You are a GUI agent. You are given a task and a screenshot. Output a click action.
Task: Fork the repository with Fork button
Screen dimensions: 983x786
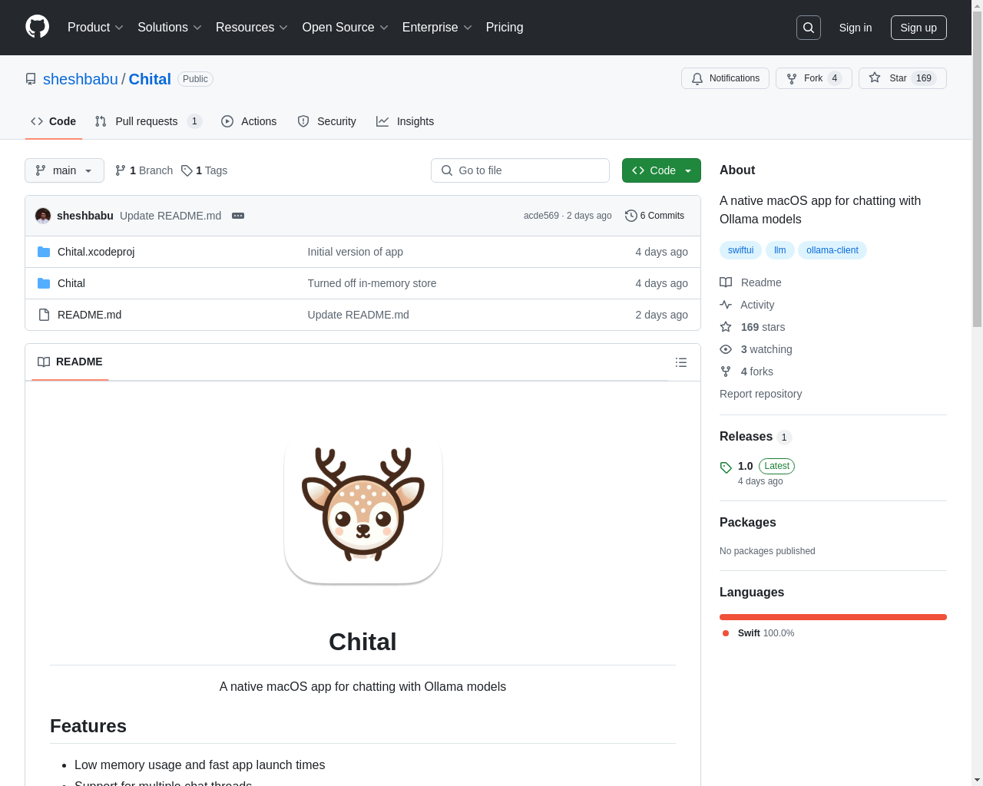814,78
